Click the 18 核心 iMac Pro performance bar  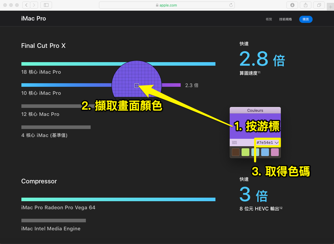(119, 64)
